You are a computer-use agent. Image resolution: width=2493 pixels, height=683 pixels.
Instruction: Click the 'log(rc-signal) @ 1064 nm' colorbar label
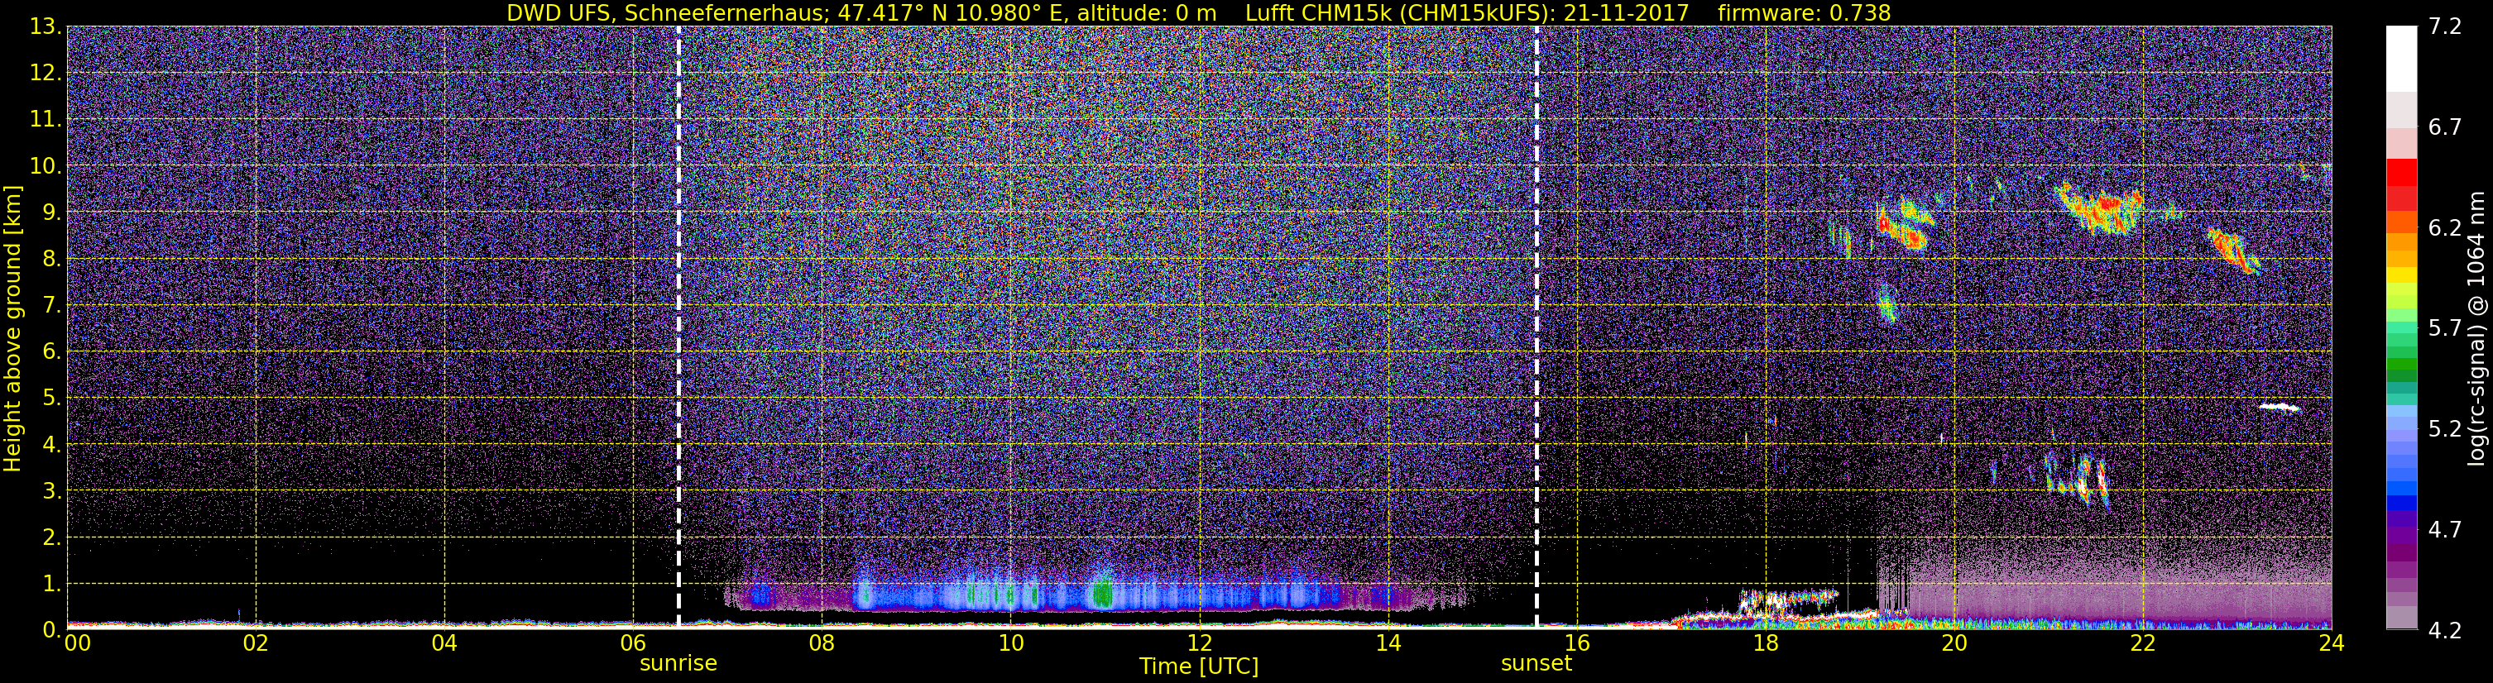[x=2475, y=329]
